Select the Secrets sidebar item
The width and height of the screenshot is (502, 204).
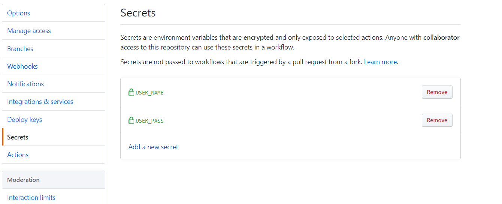pyautogui.click(x=18, y=137)
